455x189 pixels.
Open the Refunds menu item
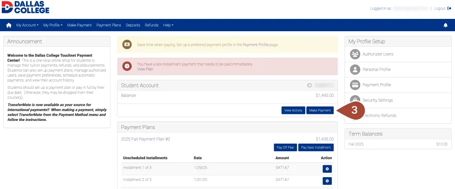152,25
